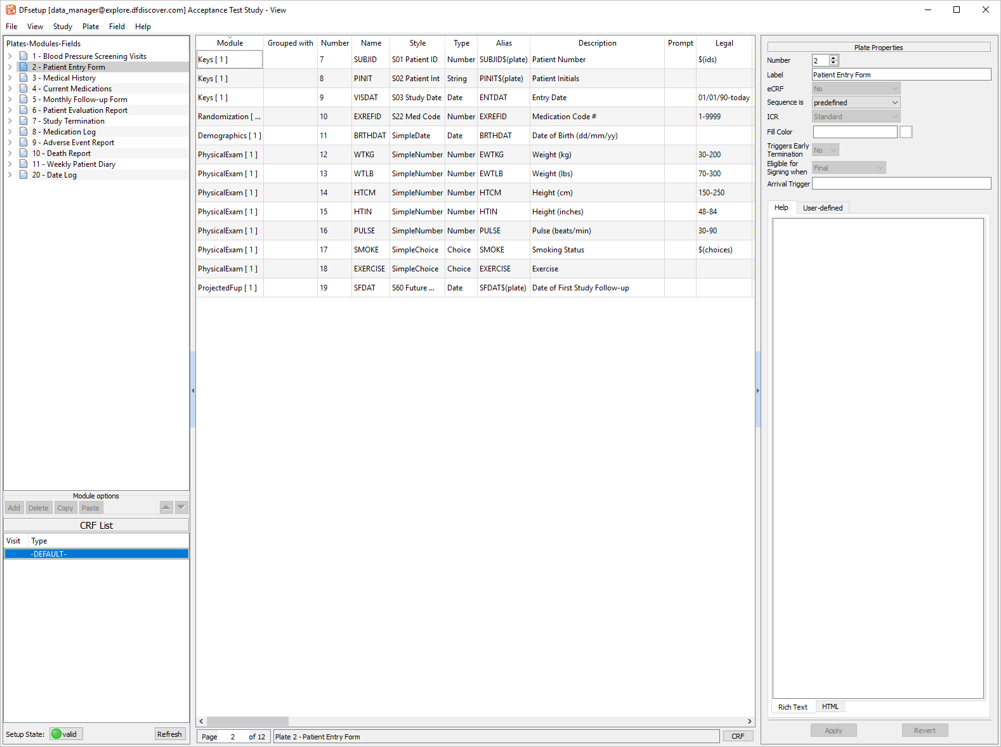Open the Sequence is predefined dropdown
The image size is (1001, 747).
pyautogui.click(x=856, y=103)
